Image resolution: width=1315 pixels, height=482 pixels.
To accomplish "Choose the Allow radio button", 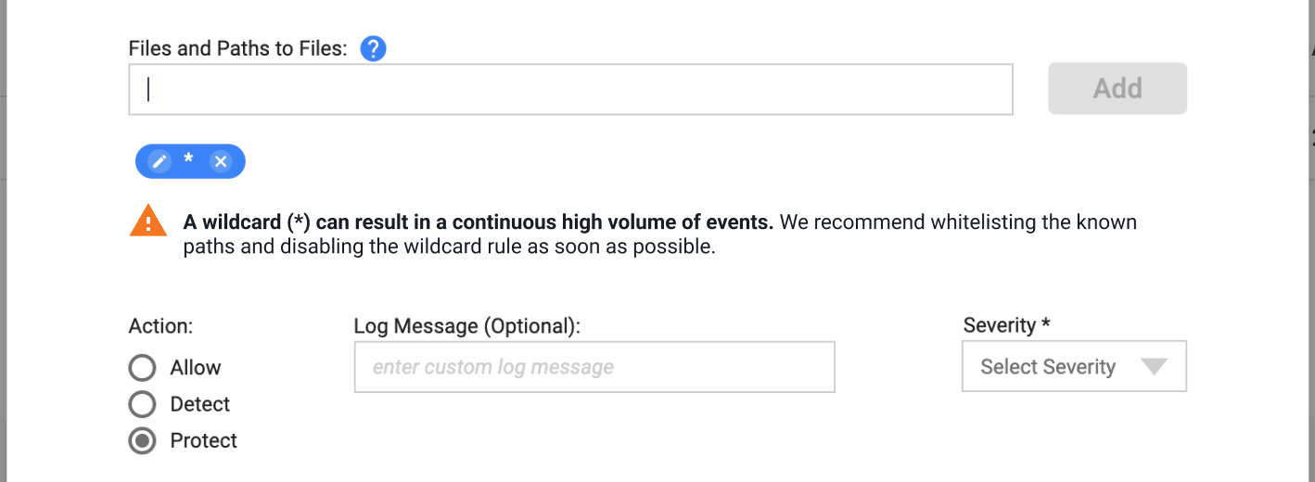I will [x=142, y=368].
